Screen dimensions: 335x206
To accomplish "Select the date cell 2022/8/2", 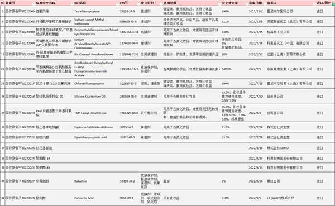I will pos(257,113).
